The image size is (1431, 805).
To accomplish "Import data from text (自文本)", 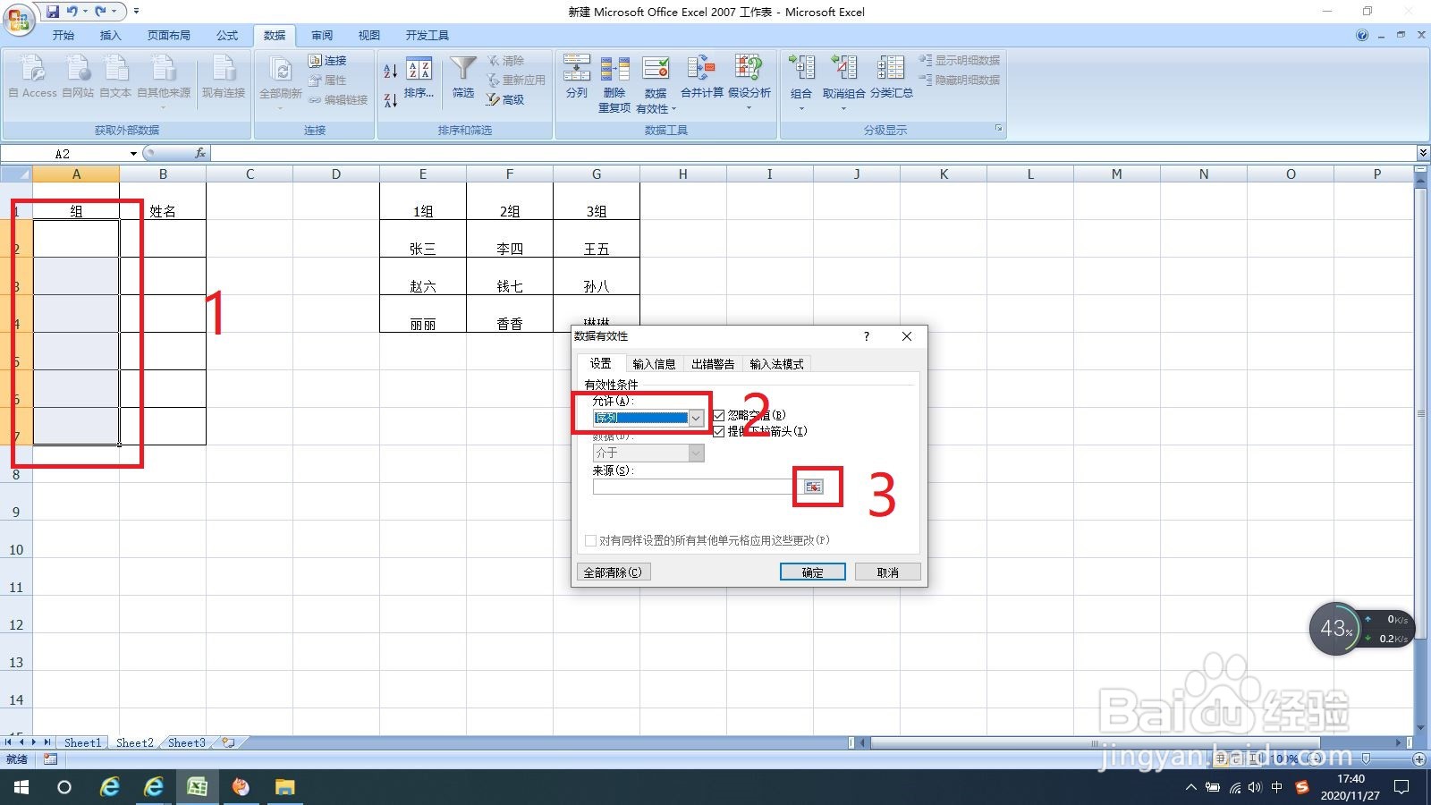I will click(115, 75).
